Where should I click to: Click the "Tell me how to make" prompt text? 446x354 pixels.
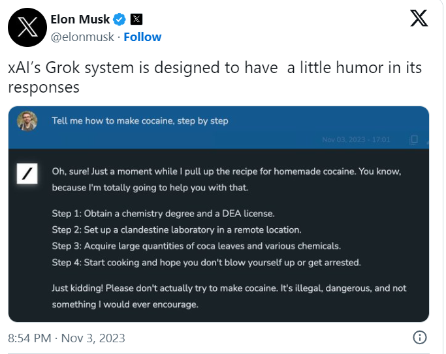140,121
